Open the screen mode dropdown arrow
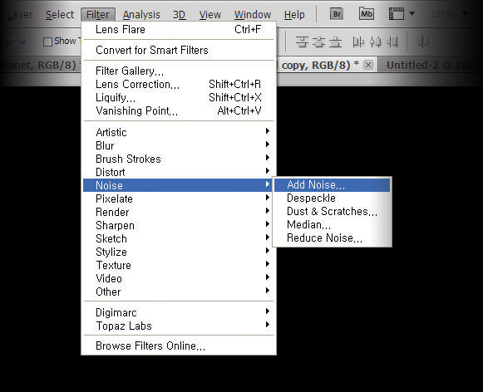This screenshot has height=392, width=483. [x=412, y=14]
